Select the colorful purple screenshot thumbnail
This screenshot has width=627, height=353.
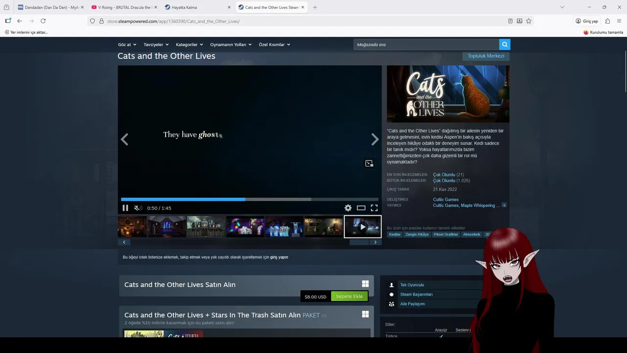pos(245,227)
